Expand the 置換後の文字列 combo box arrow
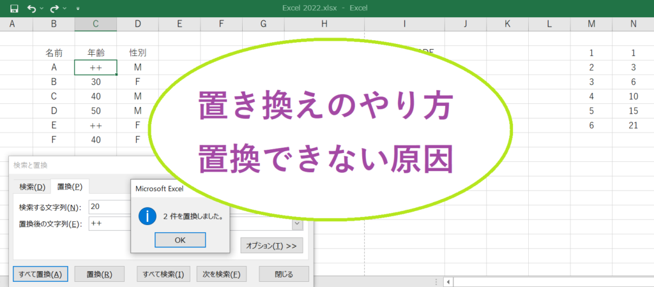Viewport: 654px width, 287px height. (297, 224)
